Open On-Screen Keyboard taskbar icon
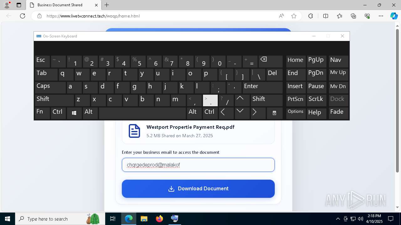The height and width of the screenshot is (225, 401). pos(174,219)
